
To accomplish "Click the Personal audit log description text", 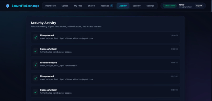I will click(x=66, y=27).
